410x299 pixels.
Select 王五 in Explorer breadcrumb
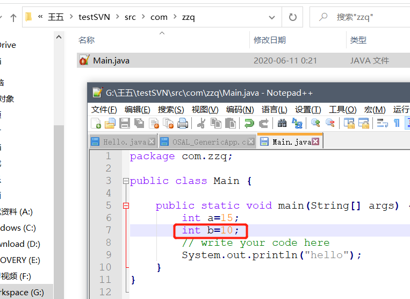pos(56,17)
